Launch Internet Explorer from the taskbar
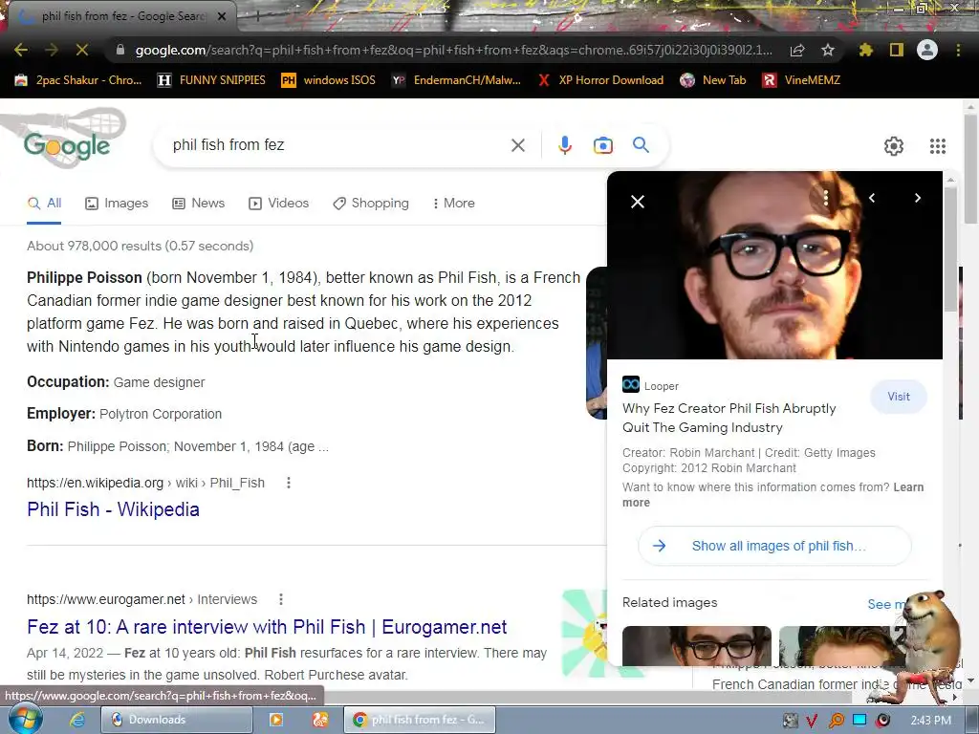 [x=77, y=720]
